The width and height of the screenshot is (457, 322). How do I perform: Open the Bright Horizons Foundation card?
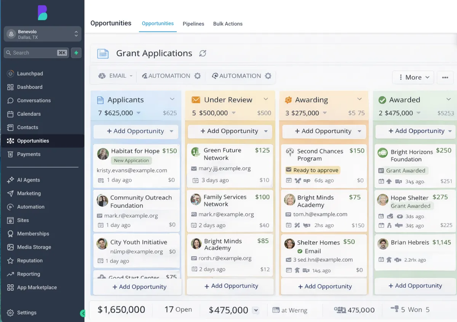pyautogui.click(x=416, y=166)
